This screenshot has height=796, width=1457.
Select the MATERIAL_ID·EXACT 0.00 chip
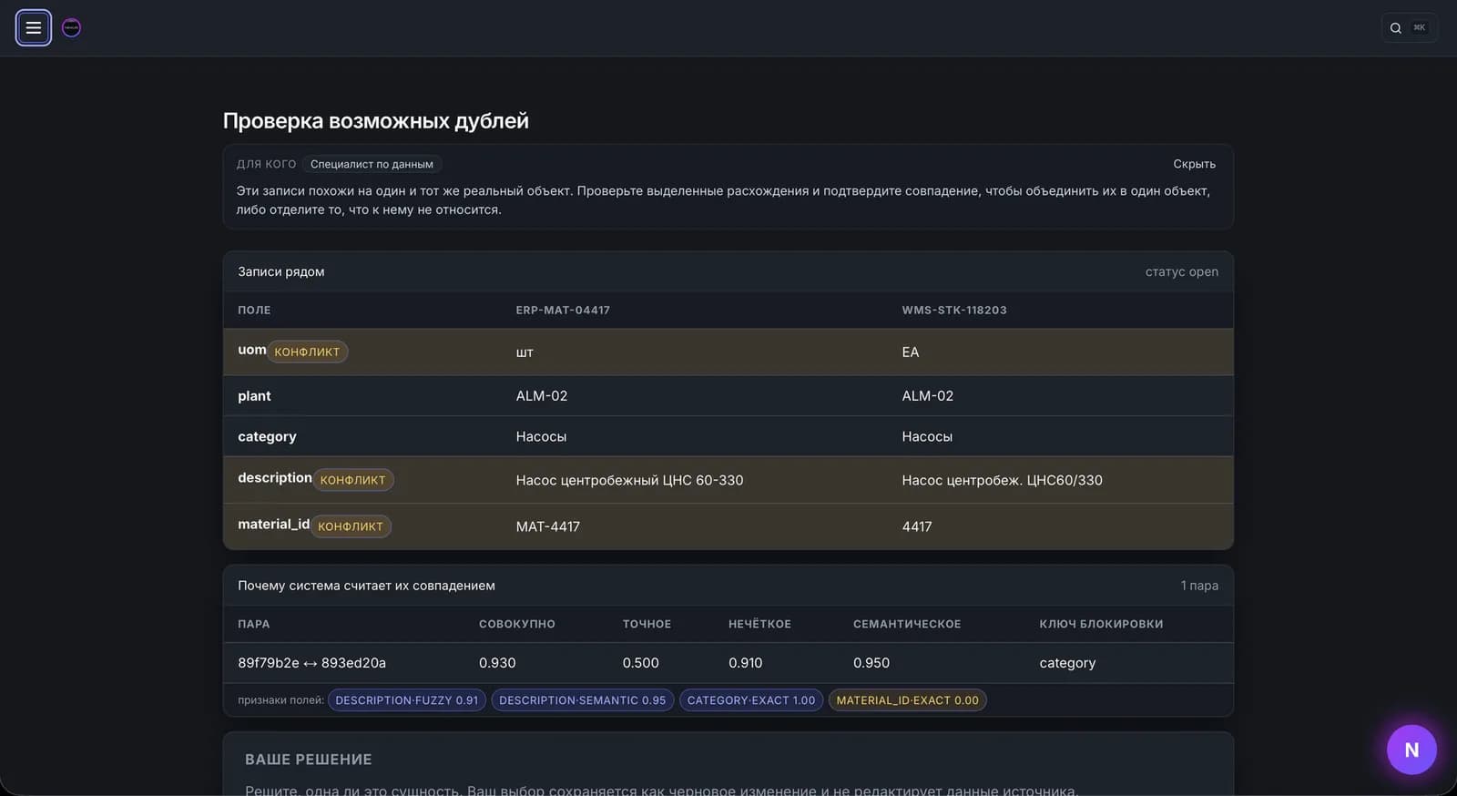pyautogui.click(x=908, y=700)
